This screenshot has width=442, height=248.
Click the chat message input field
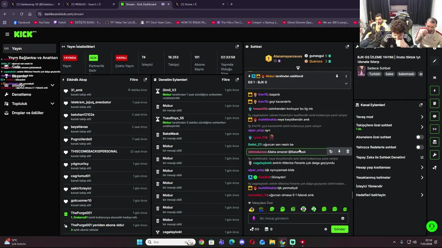click(298, 218)
